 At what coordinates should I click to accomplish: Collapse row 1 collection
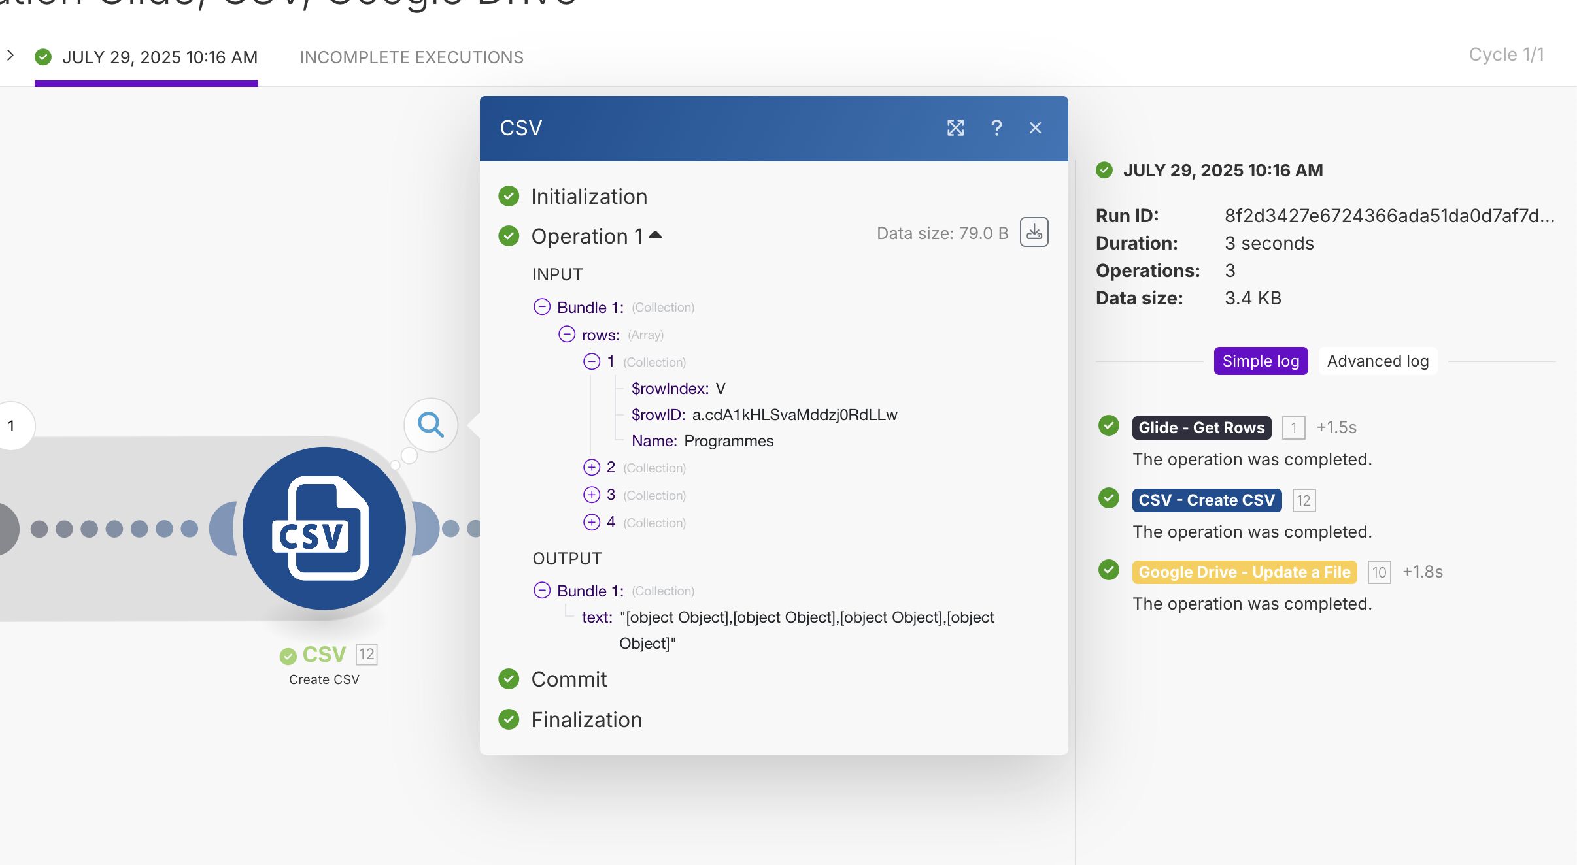coord(592,361)
